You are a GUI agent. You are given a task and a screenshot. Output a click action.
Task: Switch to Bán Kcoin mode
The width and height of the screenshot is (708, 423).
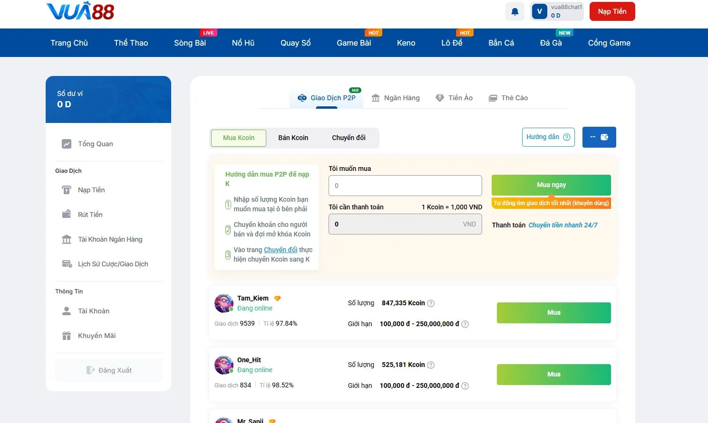click(293, 138)
